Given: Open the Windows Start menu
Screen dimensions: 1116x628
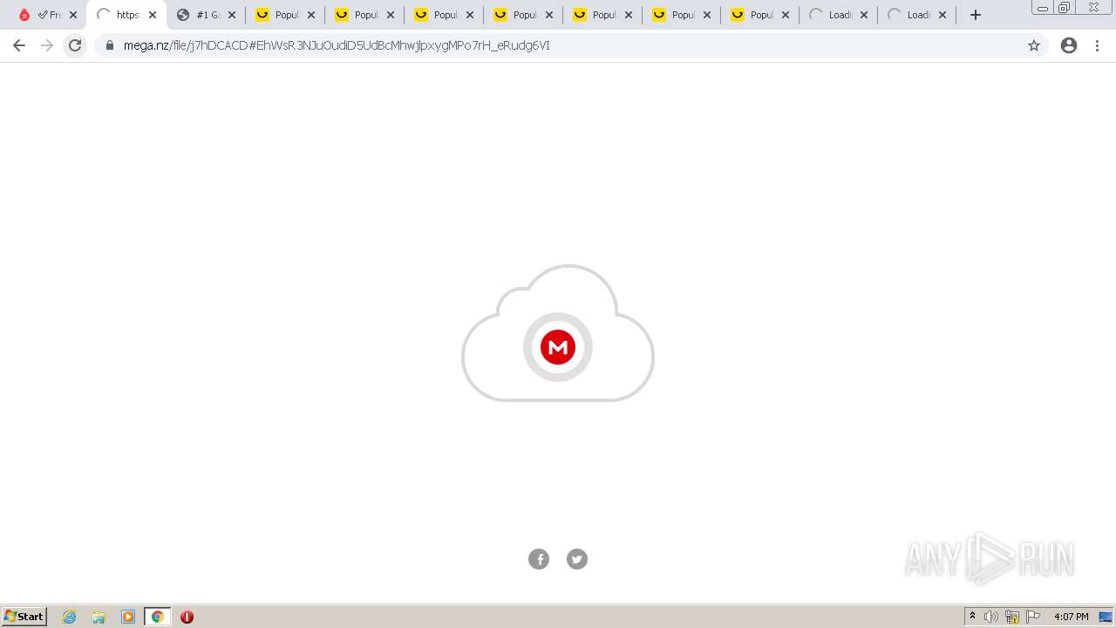Looking at the screenshot, I should coord(24,617).
